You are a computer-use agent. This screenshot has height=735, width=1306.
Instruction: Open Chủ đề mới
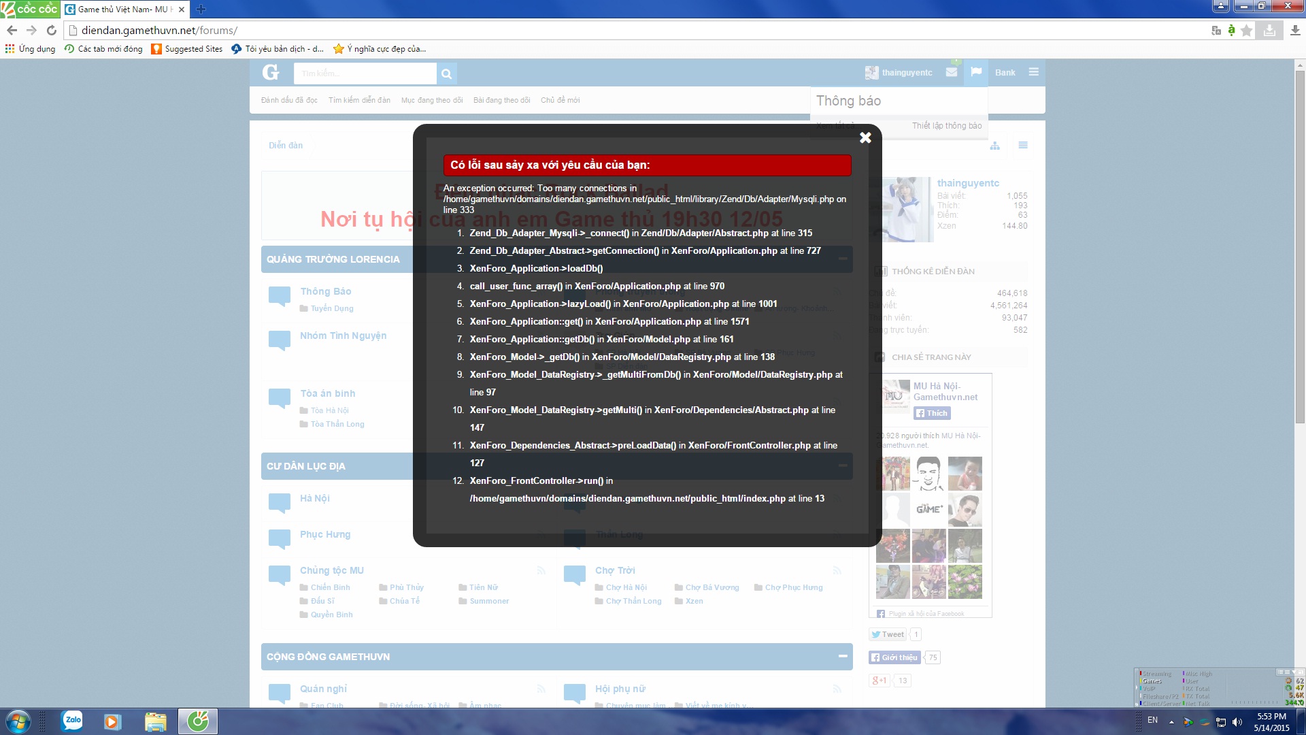coord(560,100)
